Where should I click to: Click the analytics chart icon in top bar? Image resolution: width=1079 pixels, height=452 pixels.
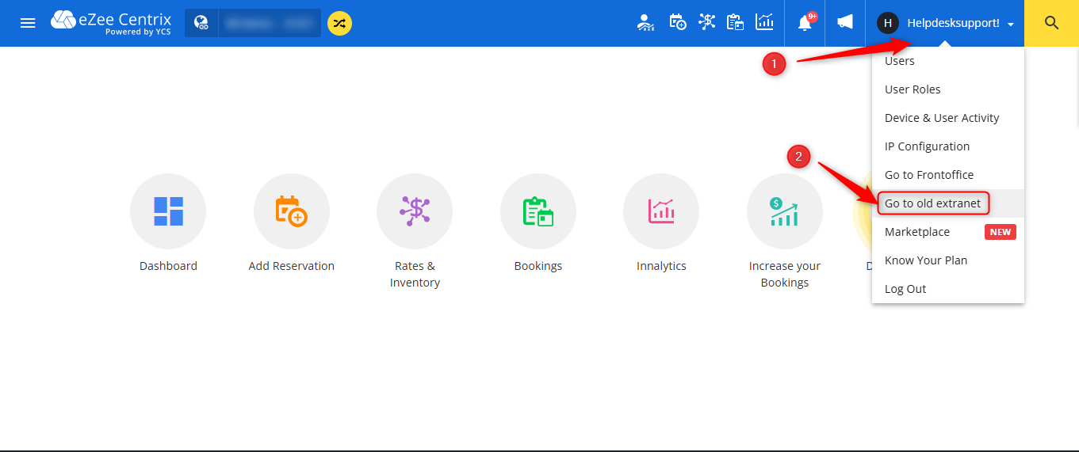coord(764,22)
